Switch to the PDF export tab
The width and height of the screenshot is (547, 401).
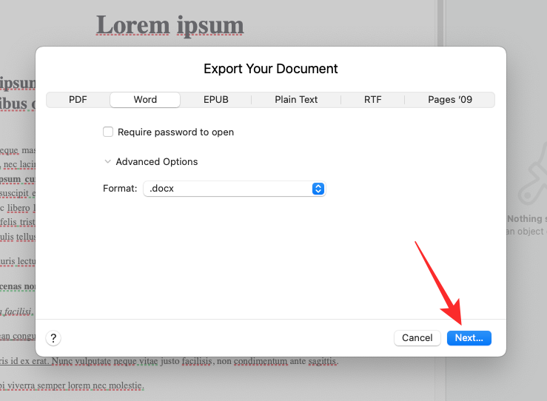click(78, 100)
